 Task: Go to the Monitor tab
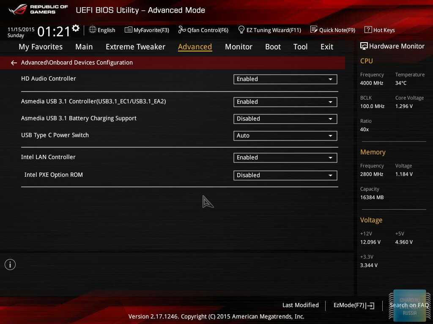coord(238,47)
